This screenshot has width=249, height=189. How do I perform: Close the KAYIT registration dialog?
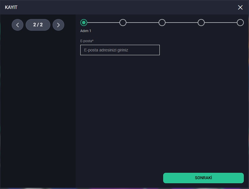pos(240,8)
